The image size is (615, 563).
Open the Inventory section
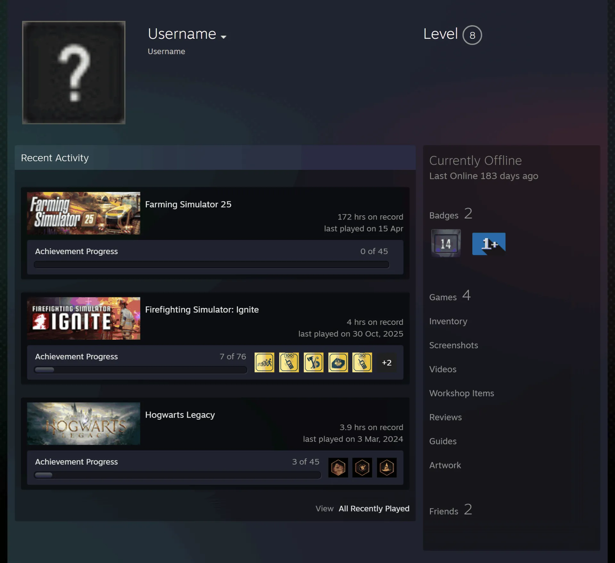pos(448,321)
